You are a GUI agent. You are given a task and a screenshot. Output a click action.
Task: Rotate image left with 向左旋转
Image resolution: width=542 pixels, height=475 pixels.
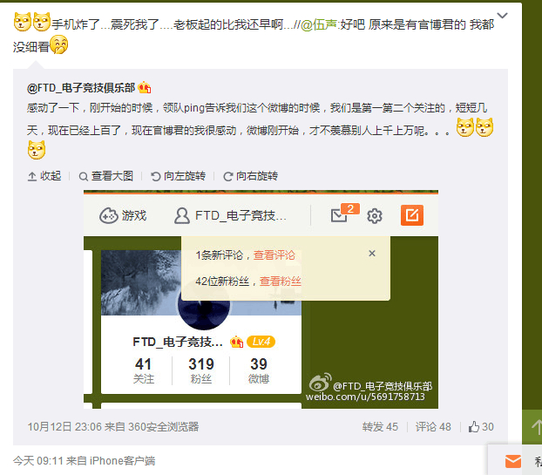tap(179, 176)
